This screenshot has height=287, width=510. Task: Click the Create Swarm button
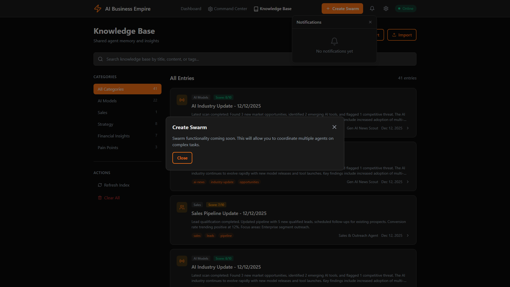342,9
